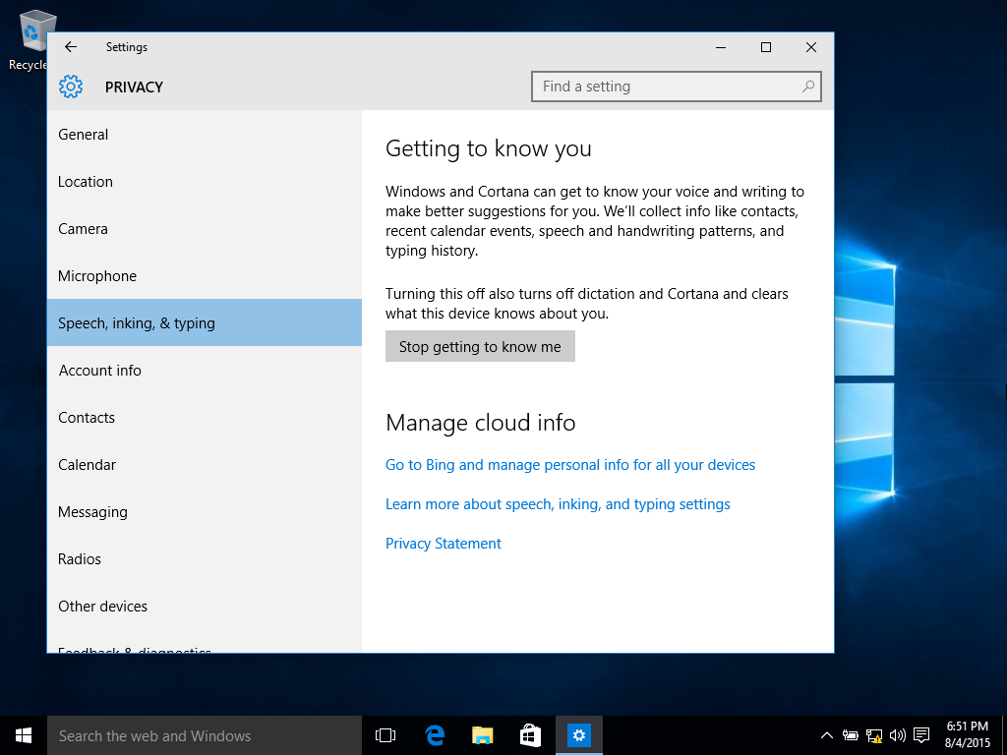The height and width of the screenshot is (755, 1007).
Task: Open the taskbar clock and date
Action: (x=968, y=735)
